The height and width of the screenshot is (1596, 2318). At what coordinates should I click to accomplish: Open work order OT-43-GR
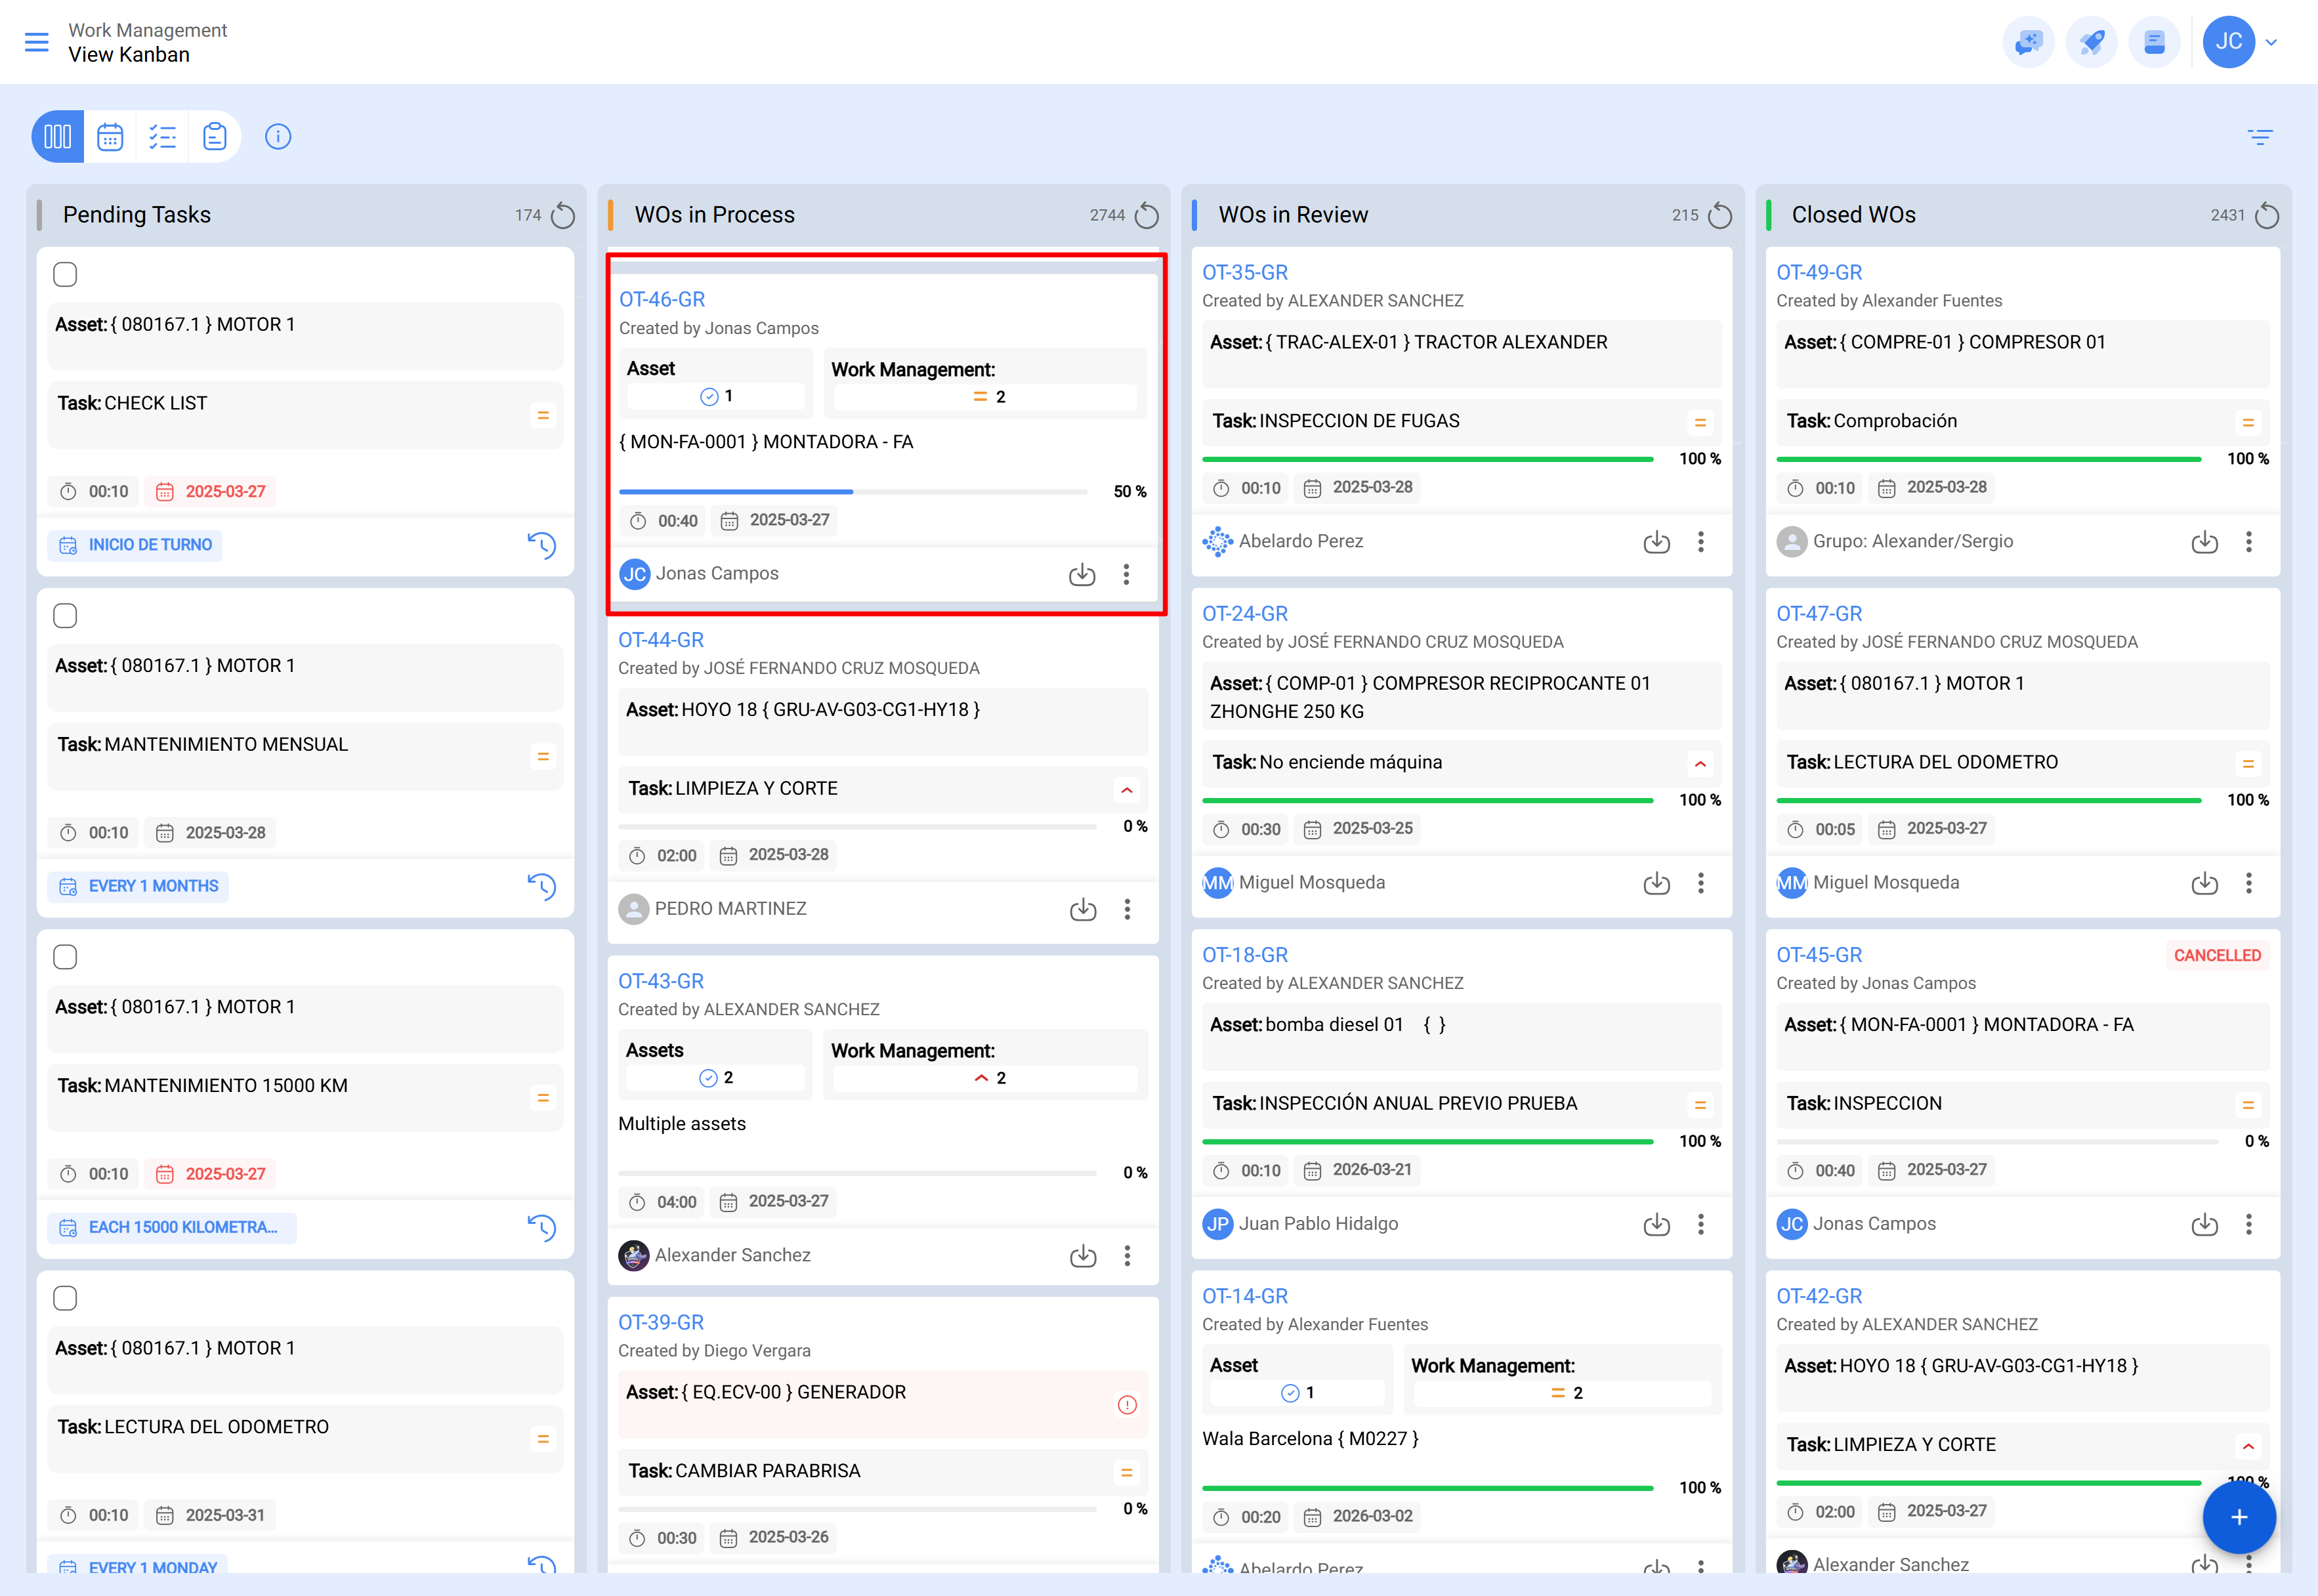661,981
